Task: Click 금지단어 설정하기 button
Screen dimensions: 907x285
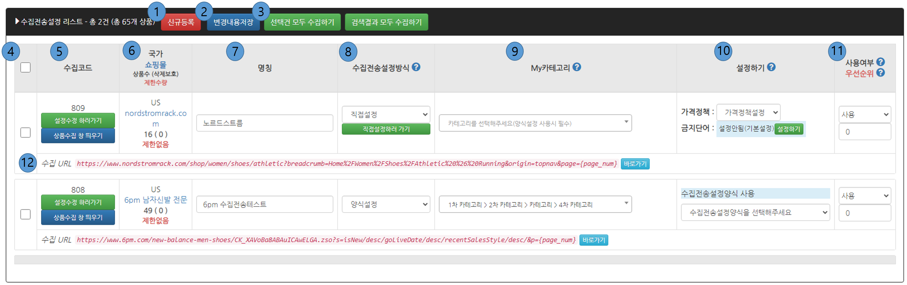Action: tap(788, 129)
